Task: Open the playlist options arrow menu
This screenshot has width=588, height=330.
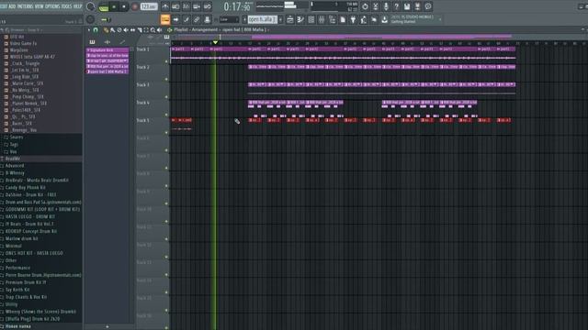Action: [89, 30]
